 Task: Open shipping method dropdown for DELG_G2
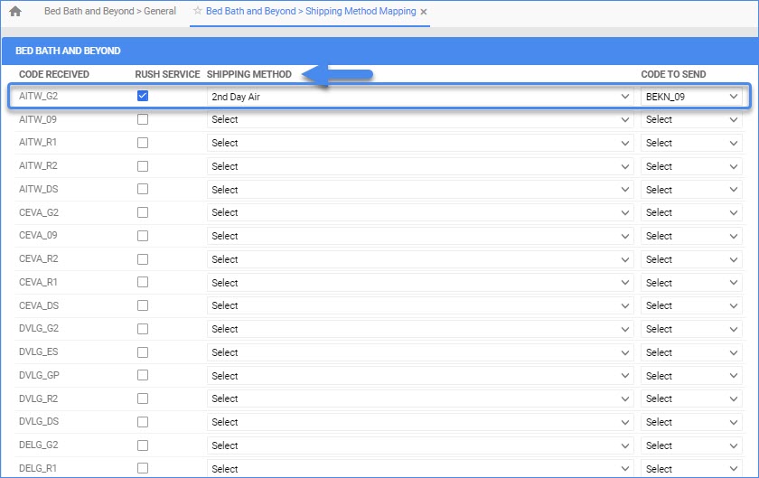click(x=420, y=445)
